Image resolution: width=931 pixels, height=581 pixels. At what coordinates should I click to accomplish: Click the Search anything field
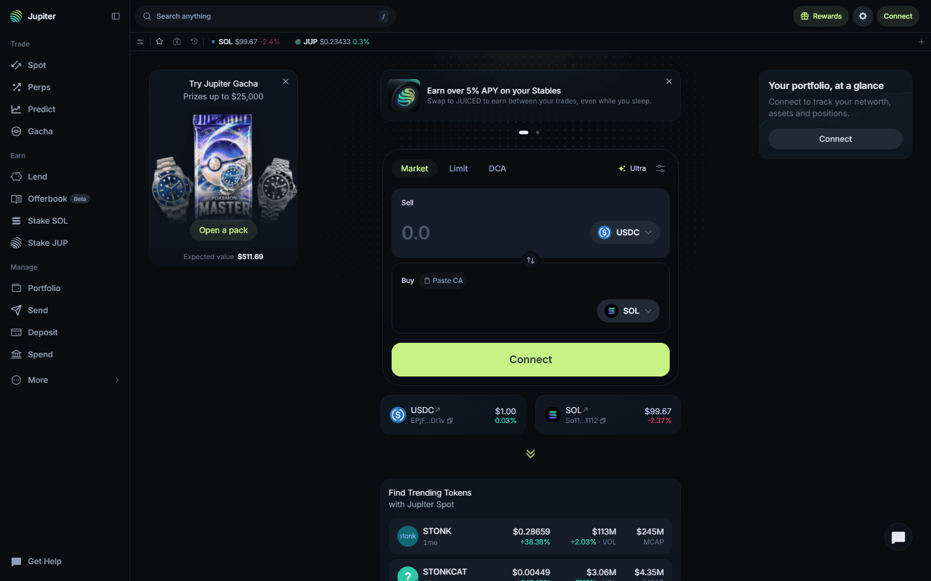coord(265,16)
